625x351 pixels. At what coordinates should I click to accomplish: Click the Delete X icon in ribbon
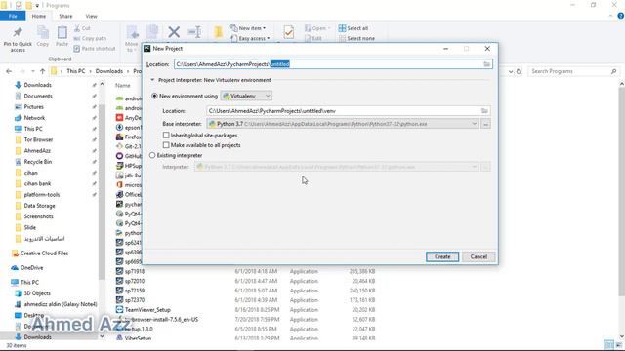point(174,32)
